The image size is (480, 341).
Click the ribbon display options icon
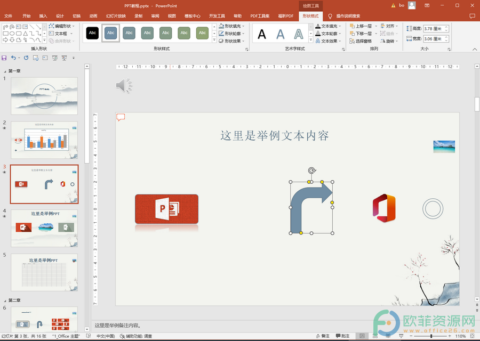pyautogui.click(x=427, y=5)
